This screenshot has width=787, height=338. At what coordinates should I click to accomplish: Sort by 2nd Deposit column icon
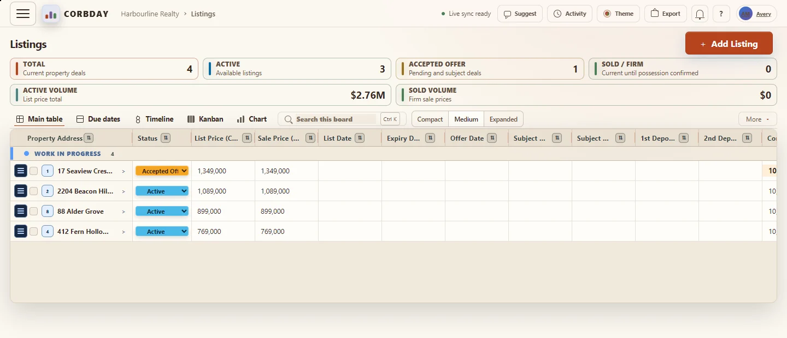[x=747, y=138]
